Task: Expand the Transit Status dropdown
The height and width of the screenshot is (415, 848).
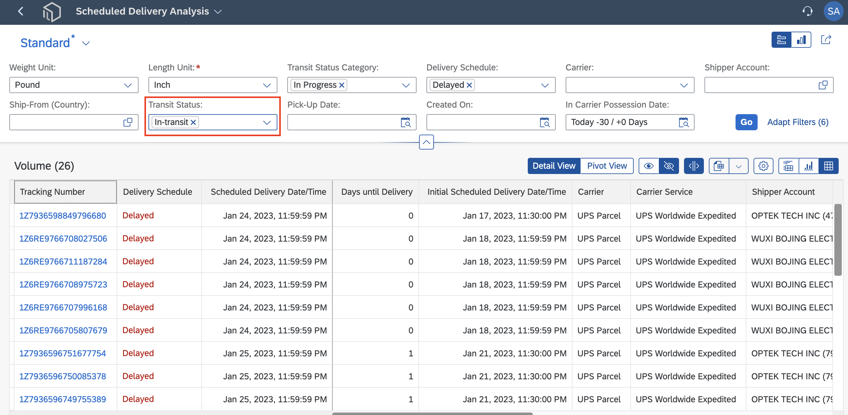Action: [x=267, y=123]
